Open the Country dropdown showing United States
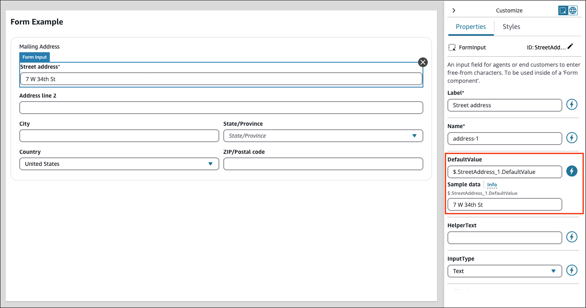586x308 pixels. coord(210,164)
